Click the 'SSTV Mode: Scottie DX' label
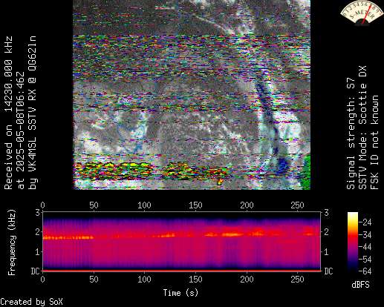 [362, 128]
